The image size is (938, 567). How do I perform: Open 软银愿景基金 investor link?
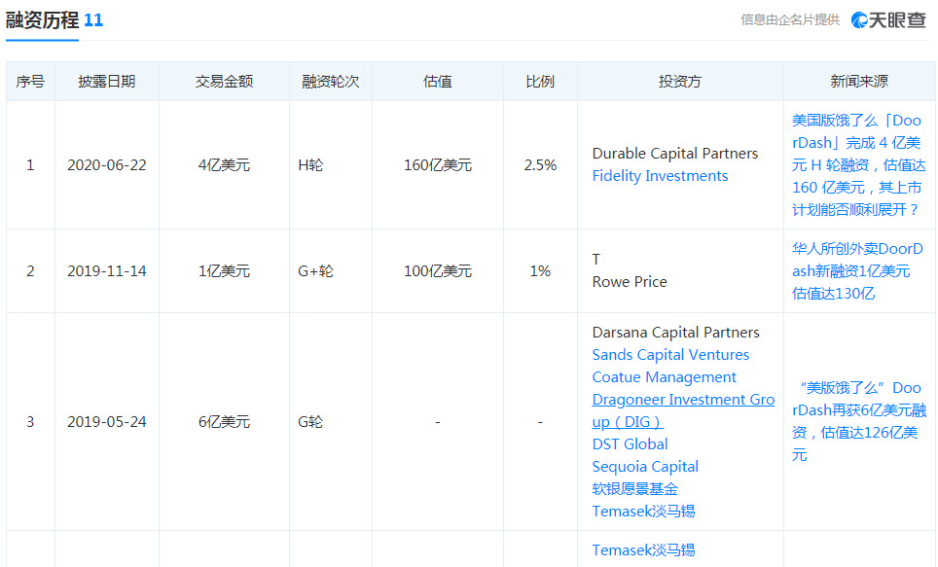tap(634, 489)
